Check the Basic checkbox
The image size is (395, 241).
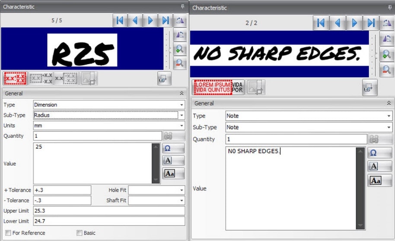point(79,233)
